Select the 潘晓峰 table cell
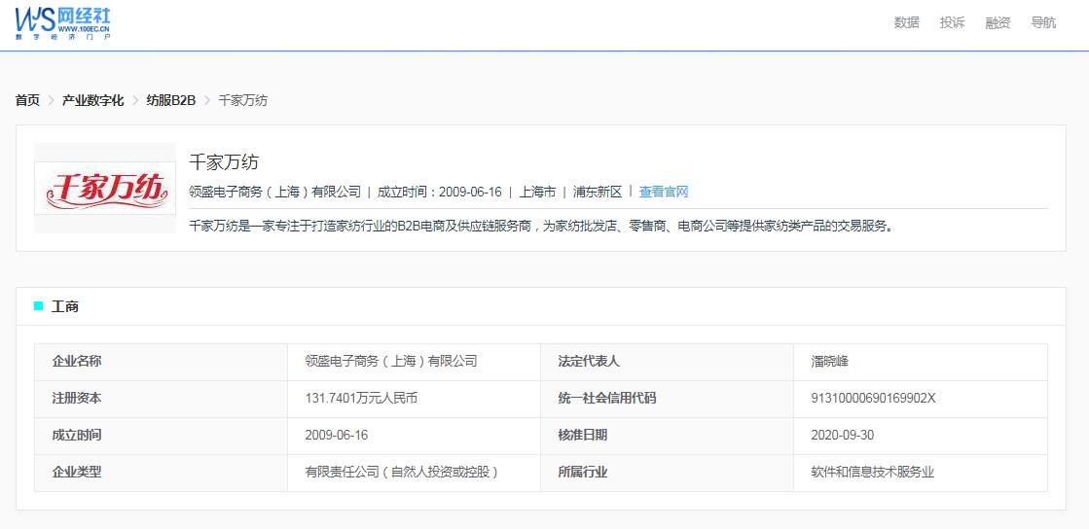1089x529 pixels. pos(921,362)
